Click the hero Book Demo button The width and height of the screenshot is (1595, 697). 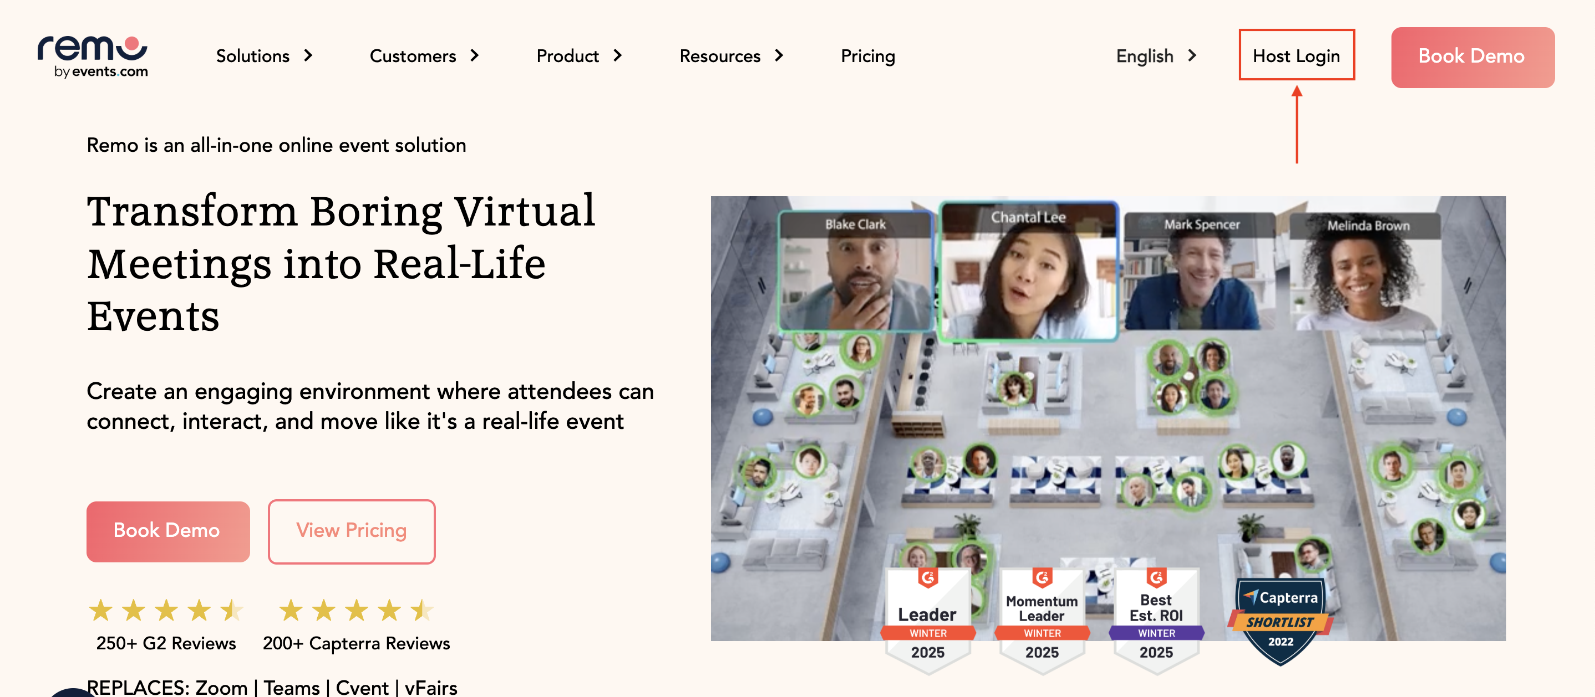click(x=168, y=531)
